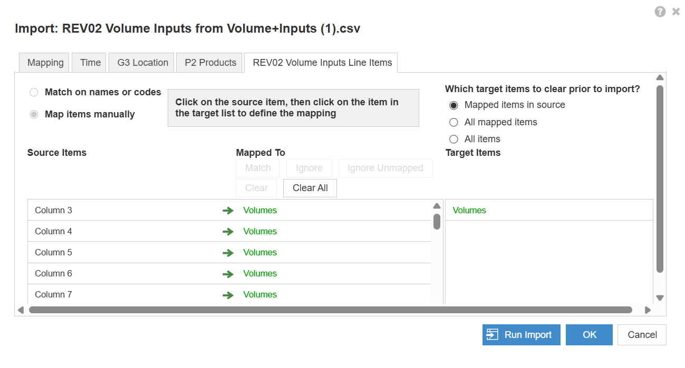Select REV02 Volume Inputs Line Items tab
The height and width of the screenshot is (368, 685).
pyautogui.click(x=322, y=63)
